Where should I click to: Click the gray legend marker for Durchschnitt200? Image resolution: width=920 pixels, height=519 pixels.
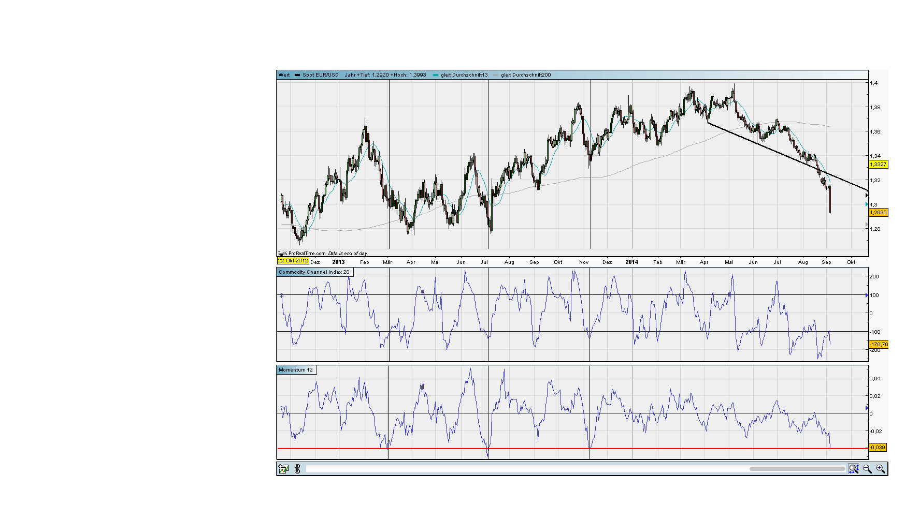pos(496,75)
